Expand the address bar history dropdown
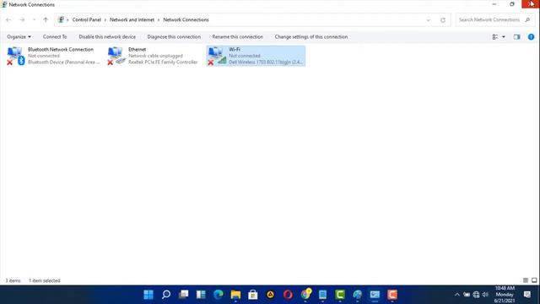 pos(428,20)
